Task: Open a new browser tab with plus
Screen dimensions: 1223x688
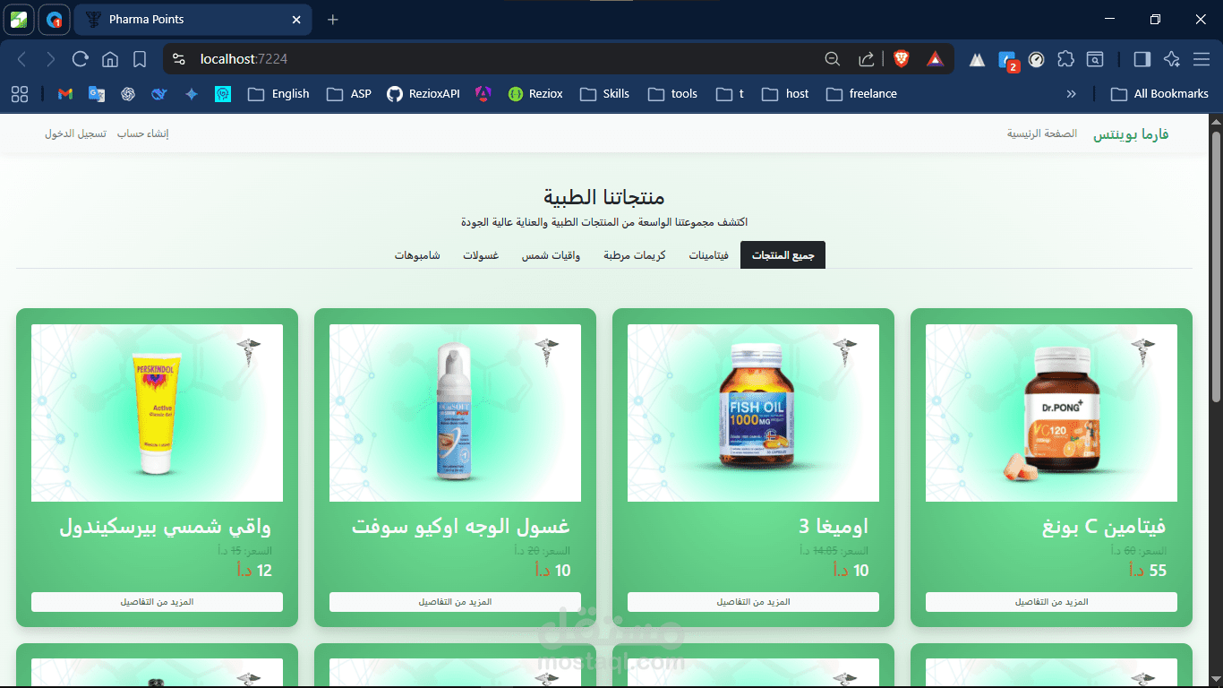Action: (333, 20)
